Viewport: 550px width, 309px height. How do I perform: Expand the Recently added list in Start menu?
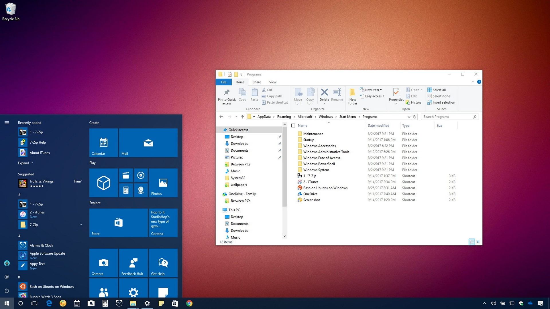[25, 163]
